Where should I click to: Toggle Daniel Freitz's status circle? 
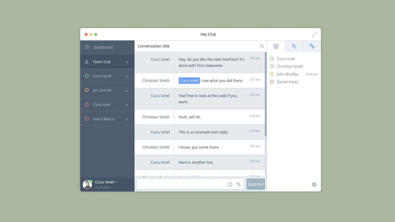[x=272, y=82]
